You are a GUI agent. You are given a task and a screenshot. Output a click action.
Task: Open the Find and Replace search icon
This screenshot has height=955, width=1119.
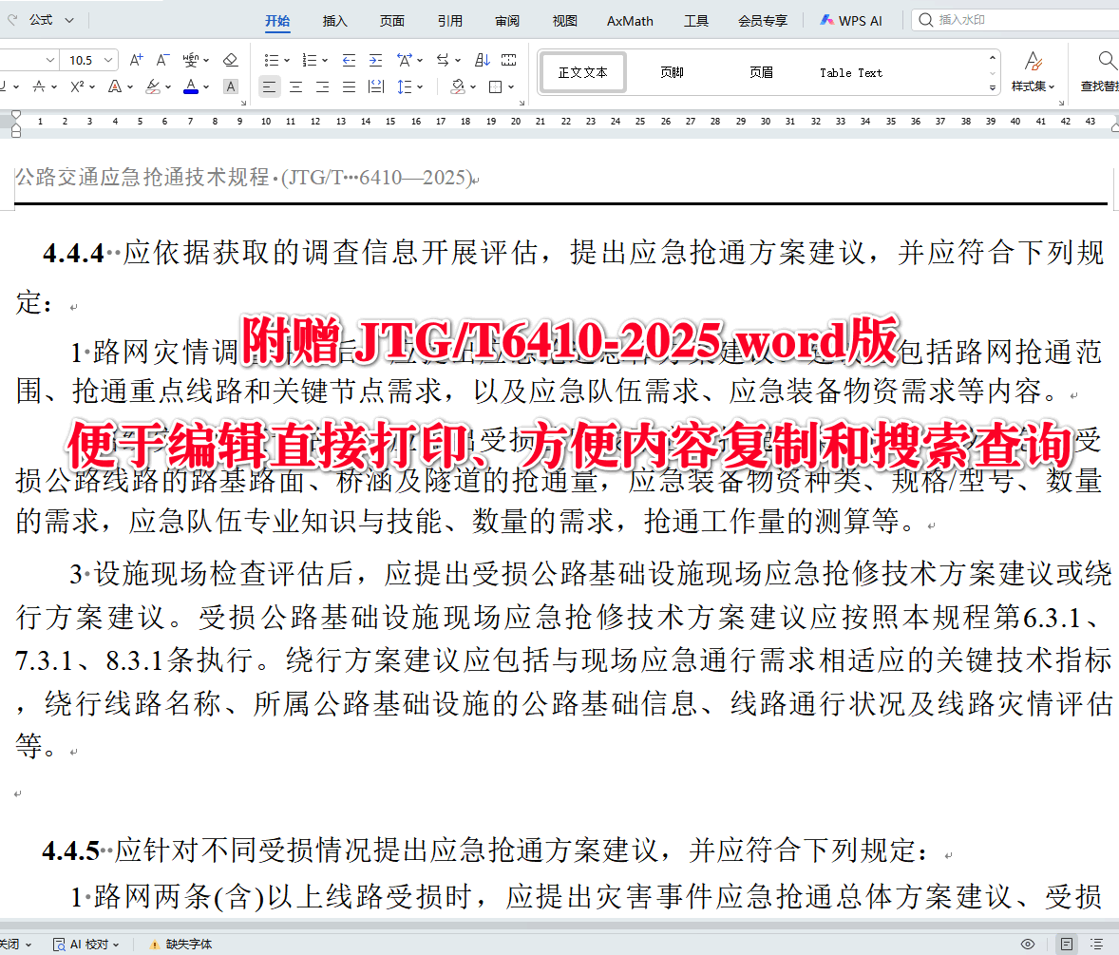[x=1107, y=59]
